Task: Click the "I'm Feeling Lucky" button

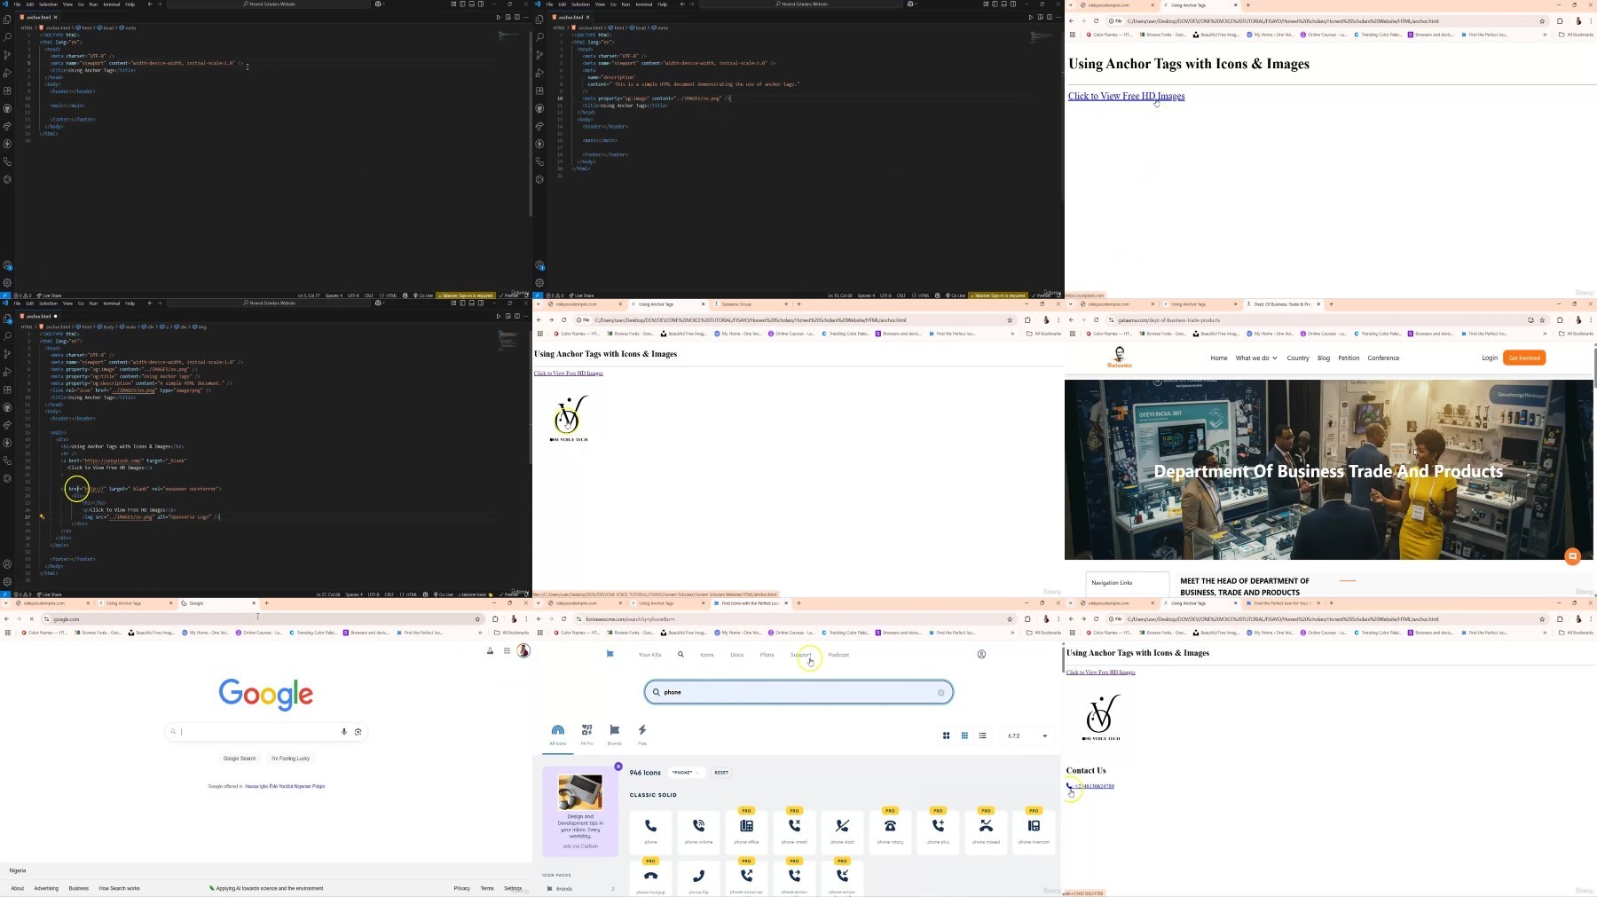Action: click(x=291, y=759)
